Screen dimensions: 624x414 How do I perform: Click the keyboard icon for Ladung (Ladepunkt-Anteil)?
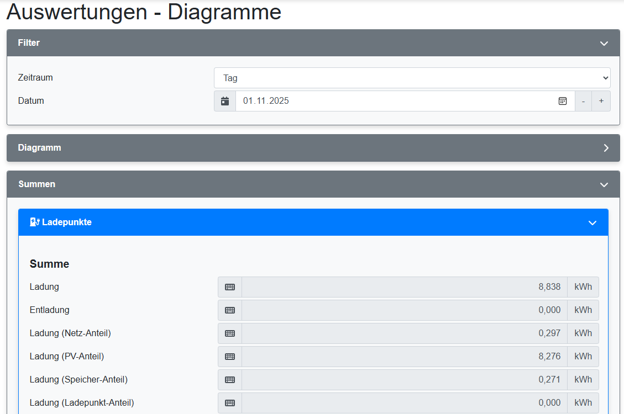tap(229, 402)
